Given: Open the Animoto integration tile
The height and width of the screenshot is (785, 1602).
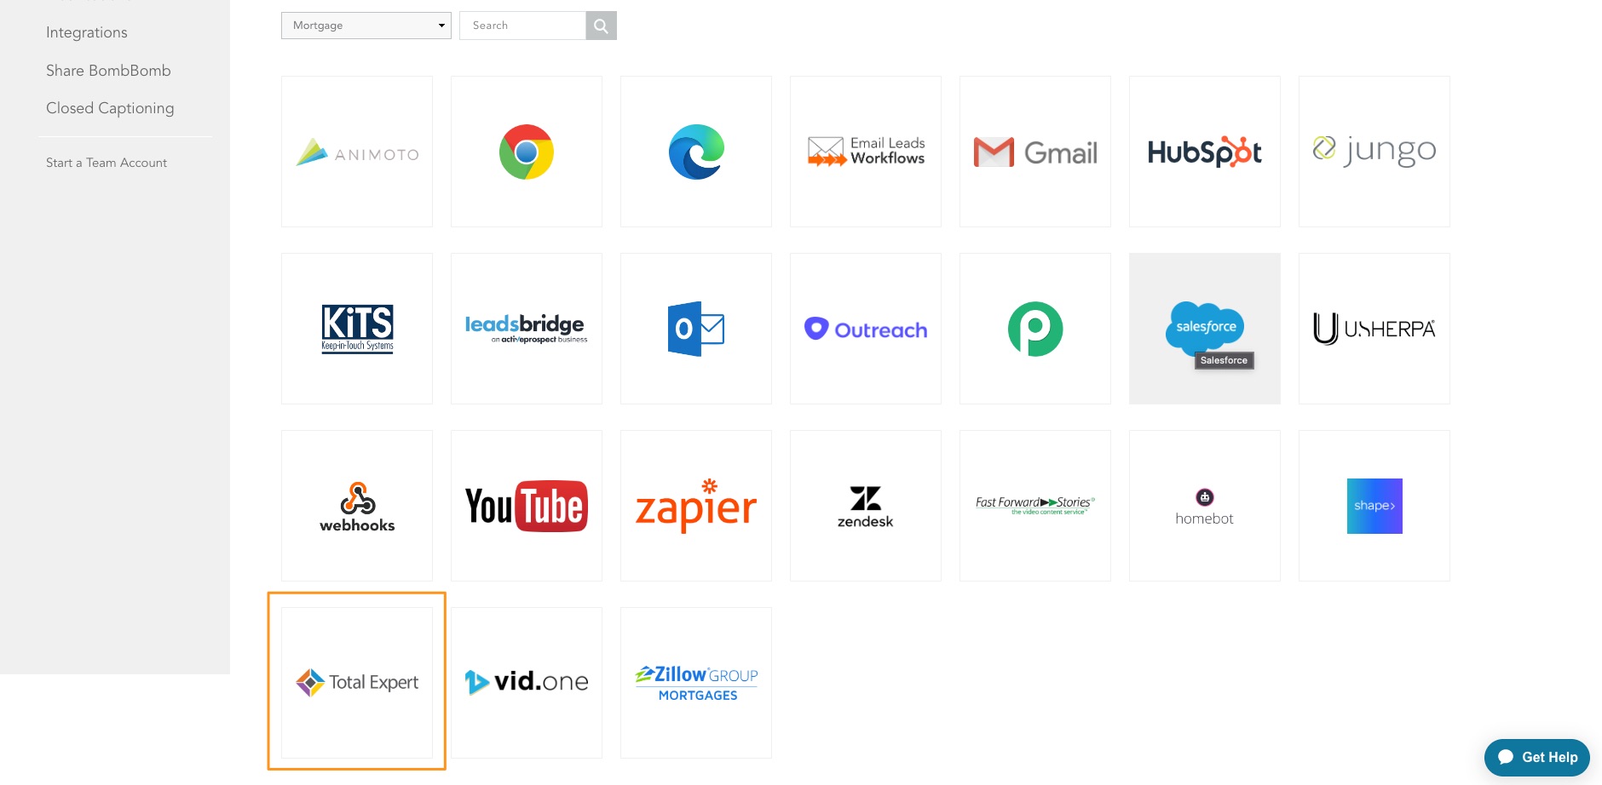Looking at the screenshot, I should (357, 152).
